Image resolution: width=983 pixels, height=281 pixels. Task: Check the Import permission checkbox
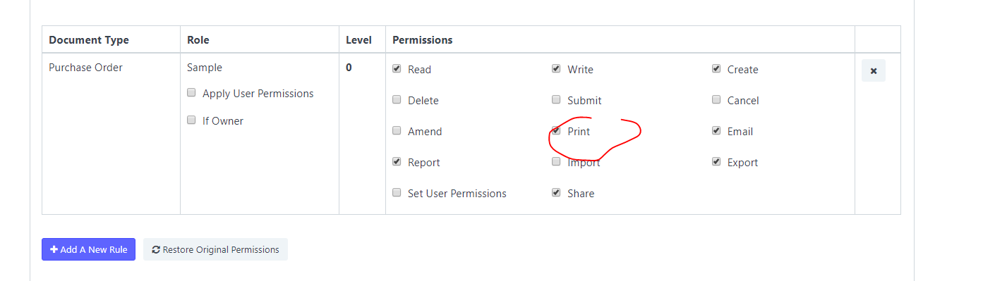pos(556,162)
